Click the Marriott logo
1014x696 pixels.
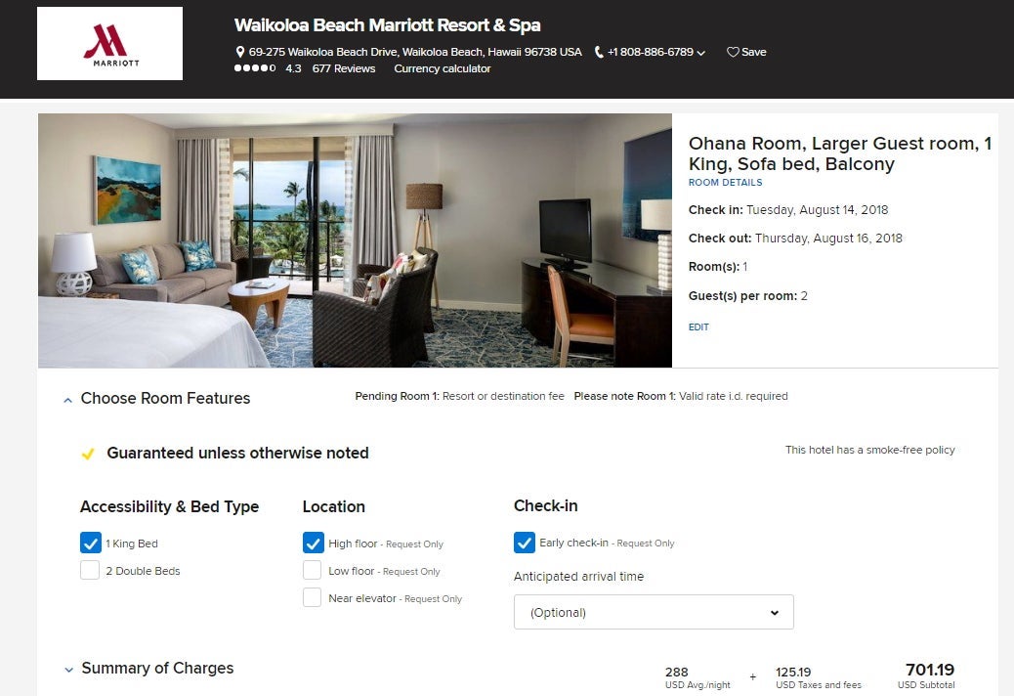click(110, 43)
